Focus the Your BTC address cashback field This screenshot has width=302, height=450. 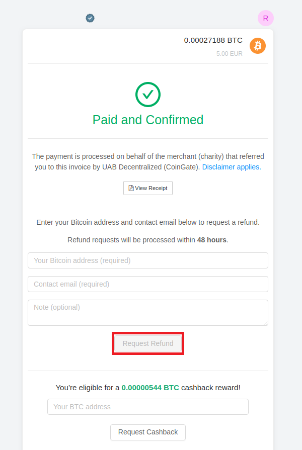[148, 407]
